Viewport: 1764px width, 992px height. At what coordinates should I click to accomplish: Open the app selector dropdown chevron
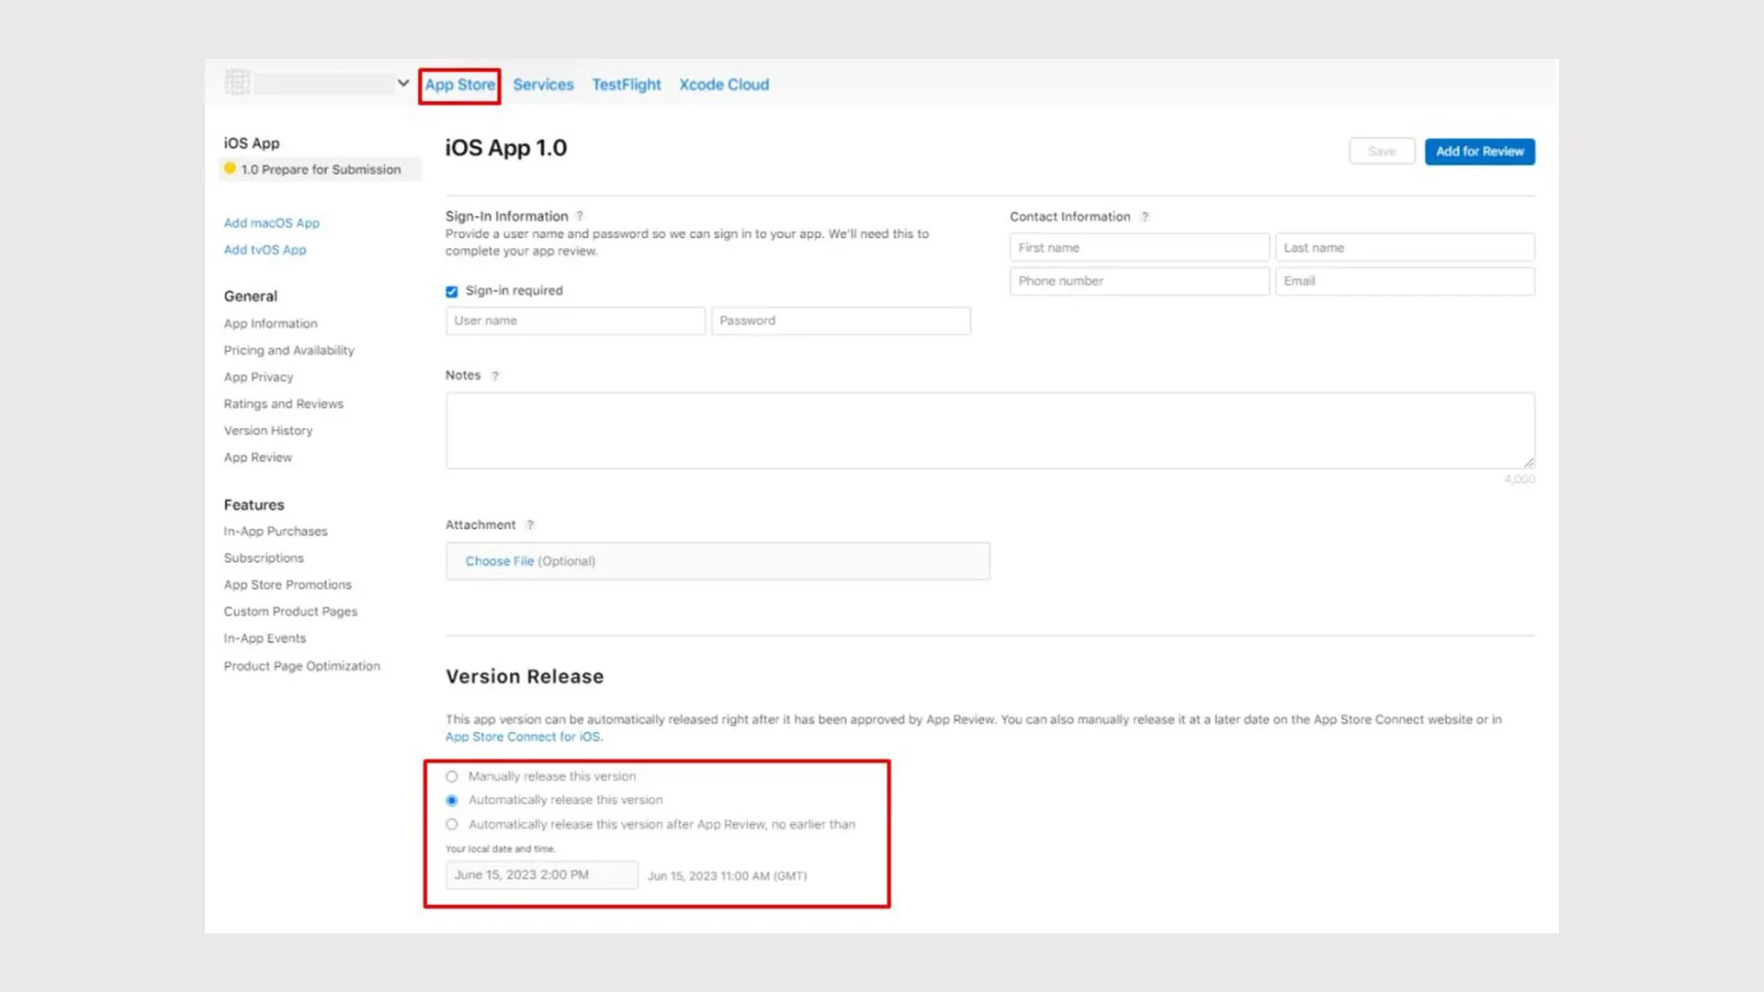(402, 83)
